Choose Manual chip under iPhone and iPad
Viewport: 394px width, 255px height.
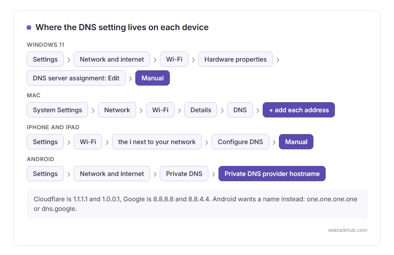click(296, 141)
